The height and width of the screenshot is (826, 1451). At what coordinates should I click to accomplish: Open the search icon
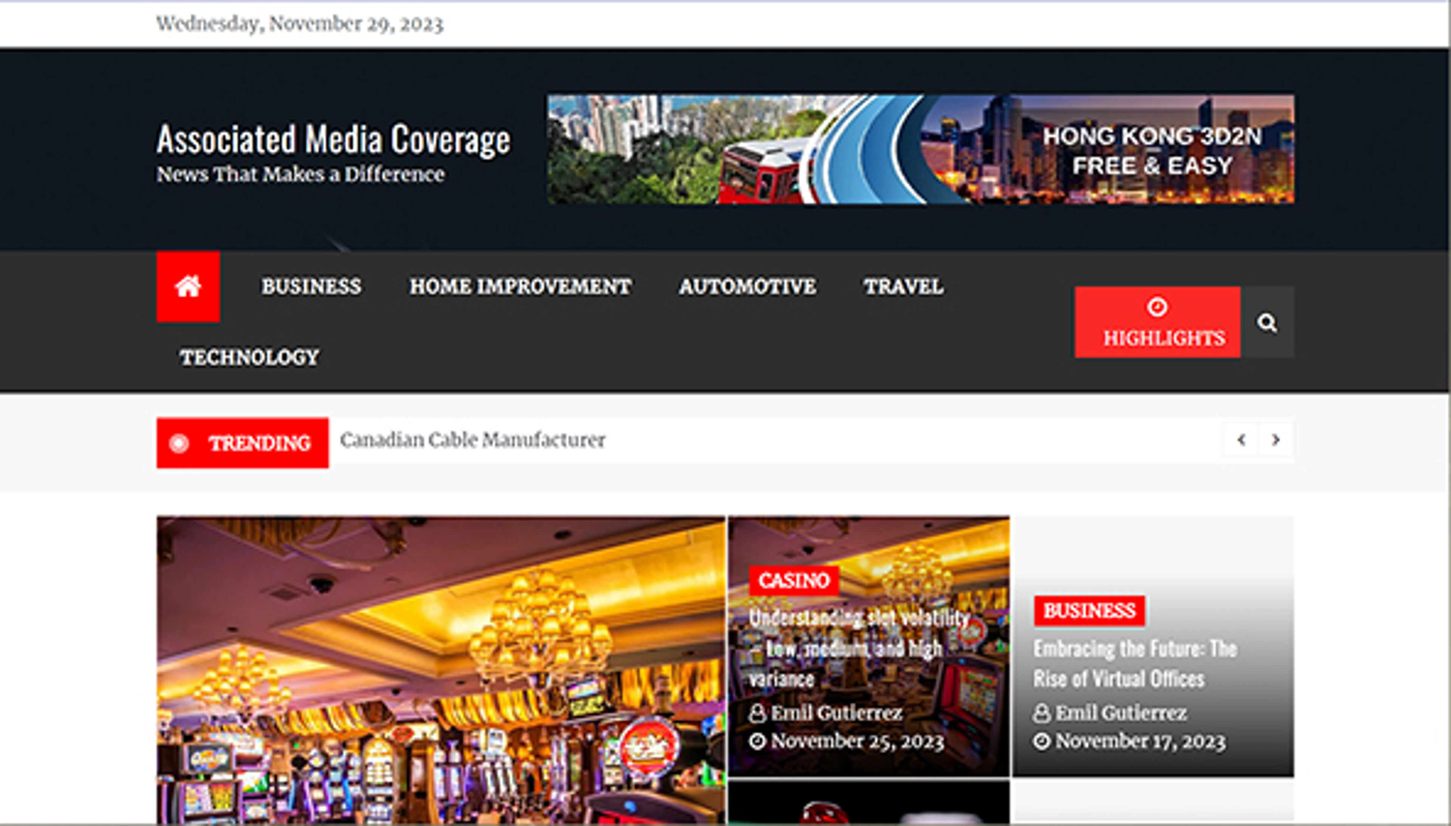click(1269, 323)
